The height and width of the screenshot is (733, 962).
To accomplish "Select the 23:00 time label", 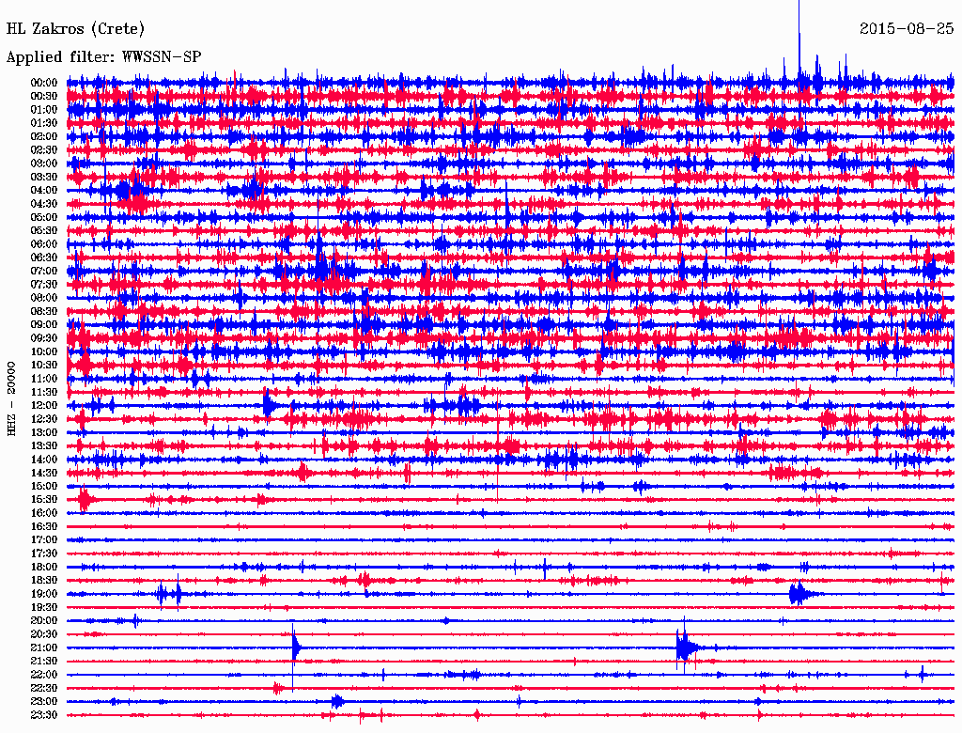I will 44,702.
